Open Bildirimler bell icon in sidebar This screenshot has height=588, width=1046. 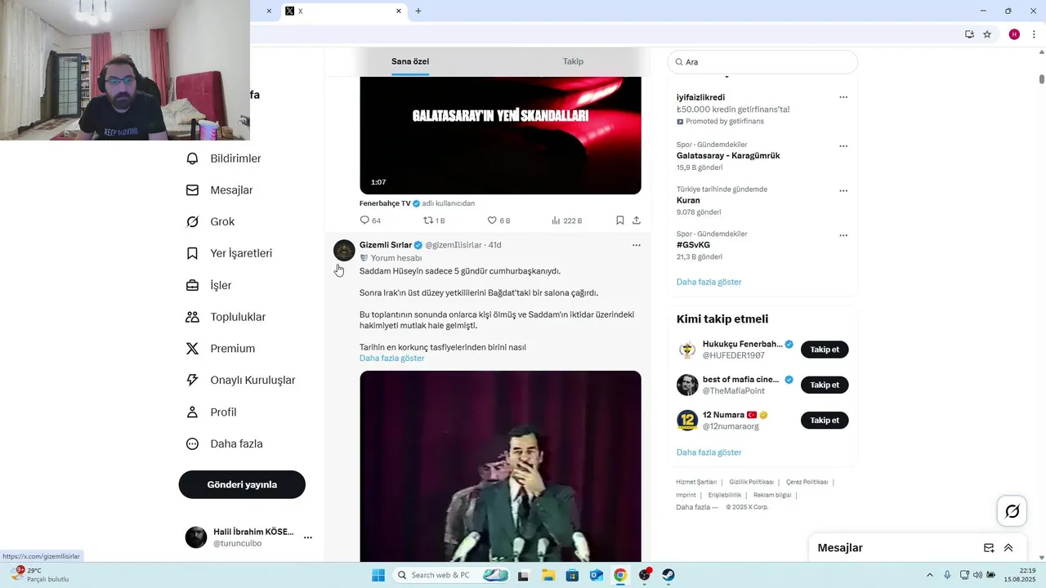193,158
